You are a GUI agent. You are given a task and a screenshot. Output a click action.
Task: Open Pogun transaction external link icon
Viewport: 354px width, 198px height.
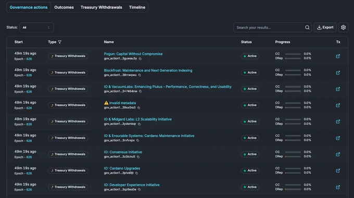pyautogui.click(x=338, y=56)
